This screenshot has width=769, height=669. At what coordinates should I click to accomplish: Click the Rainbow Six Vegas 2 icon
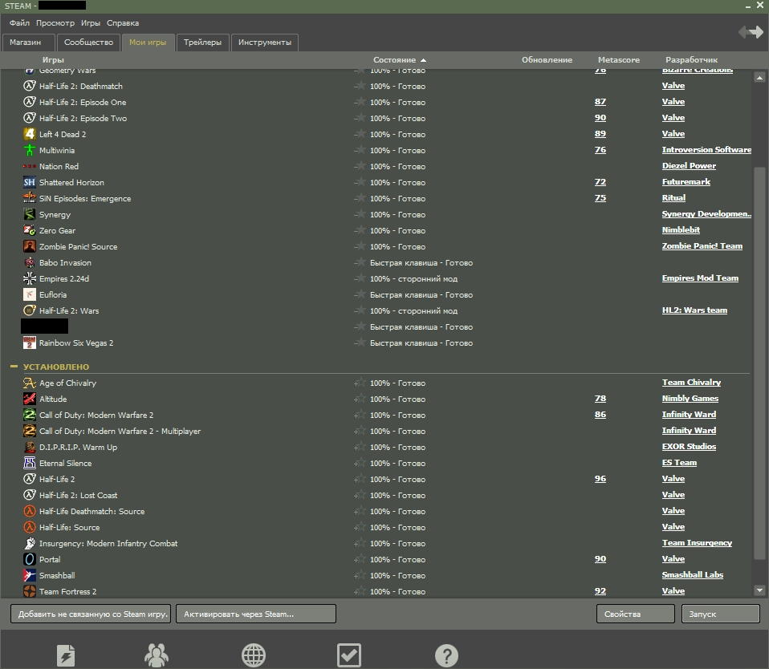pyautogui.click(x=30, y=343)
